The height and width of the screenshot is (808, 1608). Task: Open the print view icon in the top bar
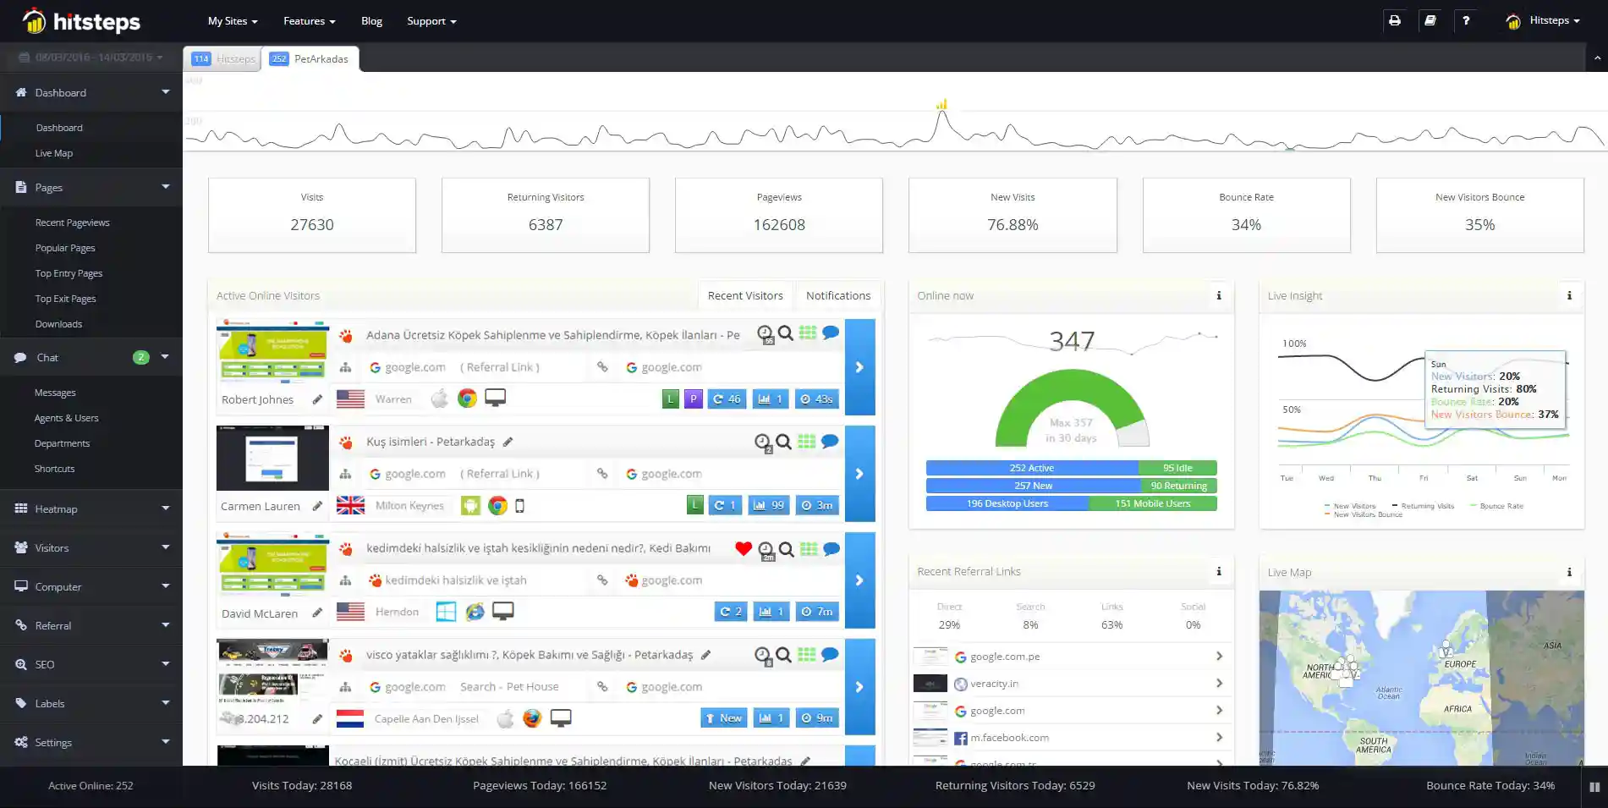pyautogui.click(x=1394, y=19)
